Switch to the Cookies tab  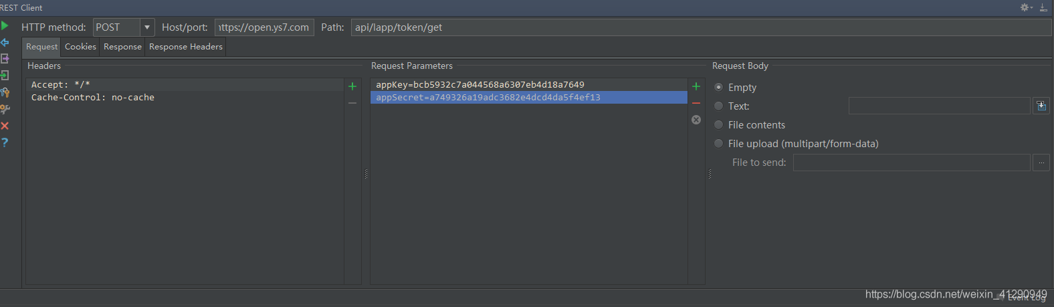click(x=80, y=47)
